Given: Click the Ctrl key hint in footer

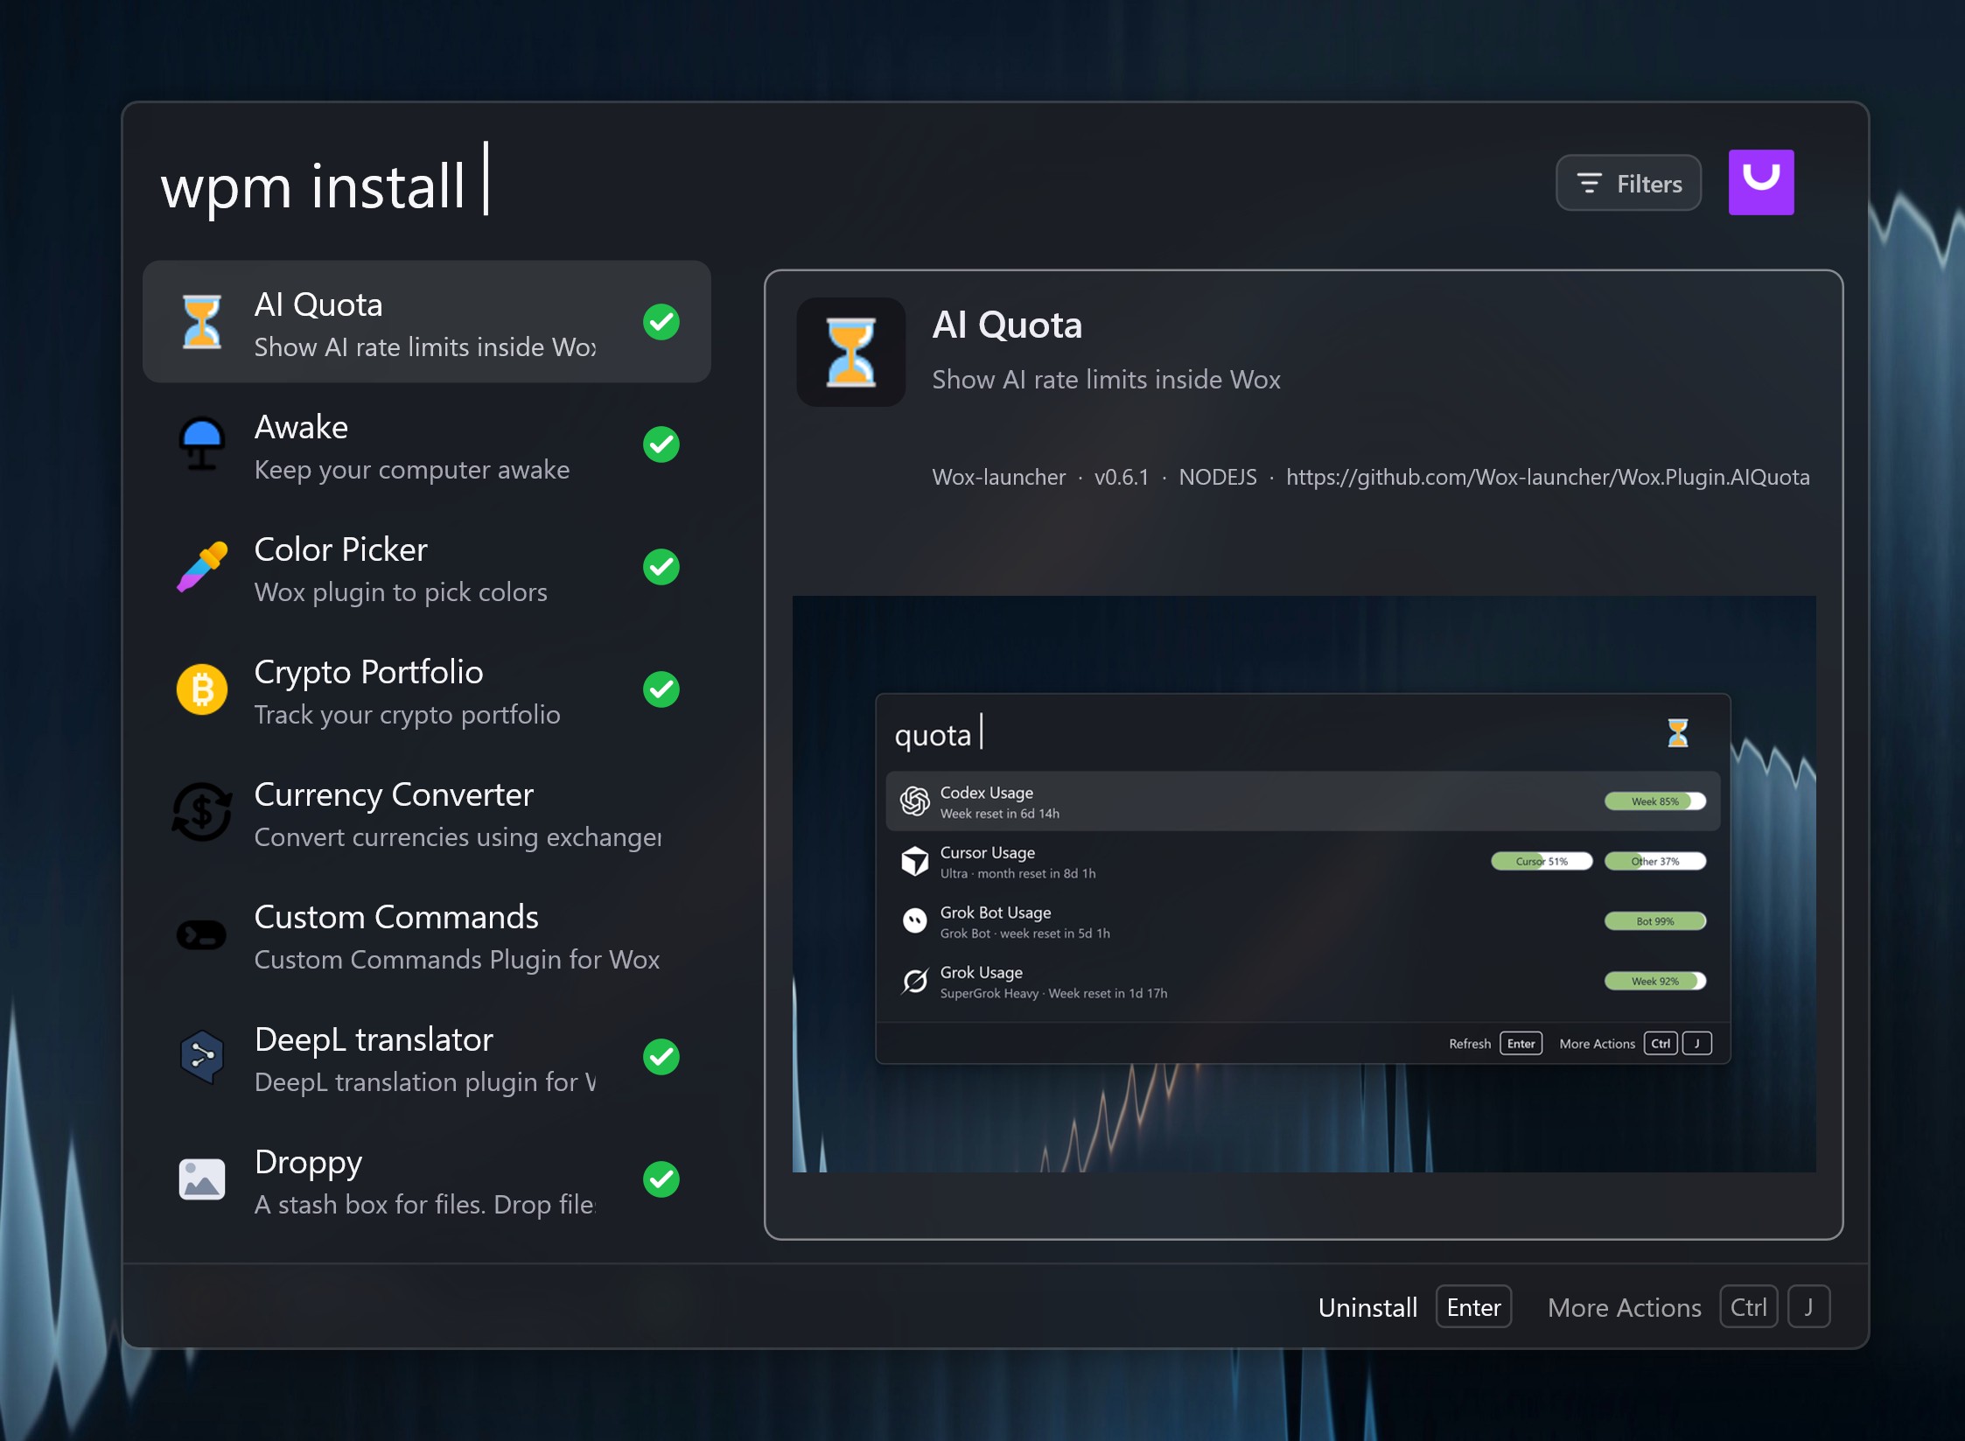Looking at the screenshot, I should pyautogui.click(x=1749, y=1307).
